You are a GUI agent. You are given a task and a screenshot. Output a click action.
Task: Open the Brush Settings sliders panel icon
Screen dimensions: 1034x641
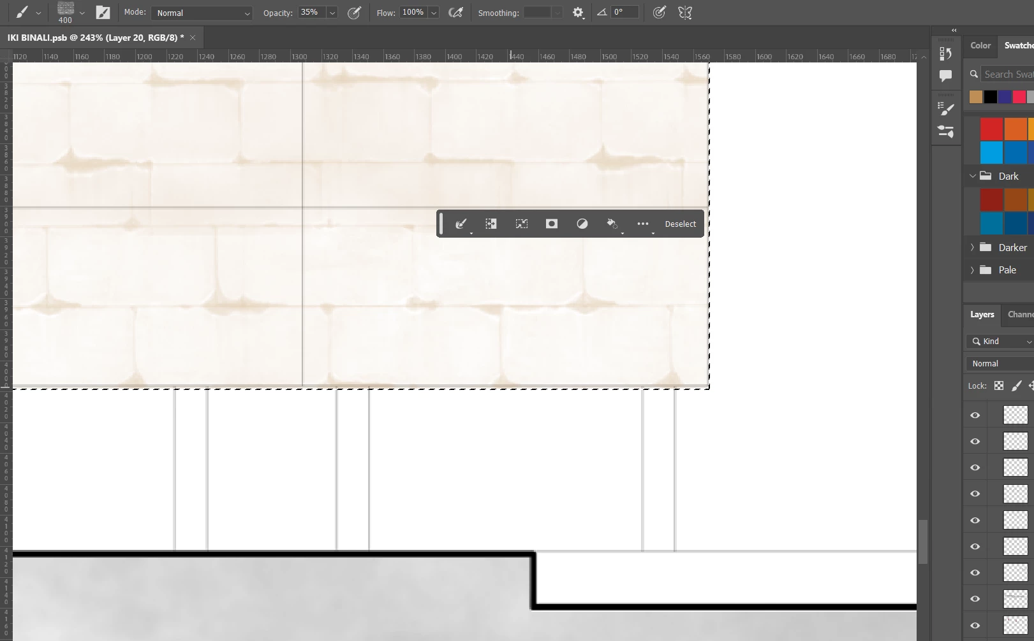click(x=946, y=131)
